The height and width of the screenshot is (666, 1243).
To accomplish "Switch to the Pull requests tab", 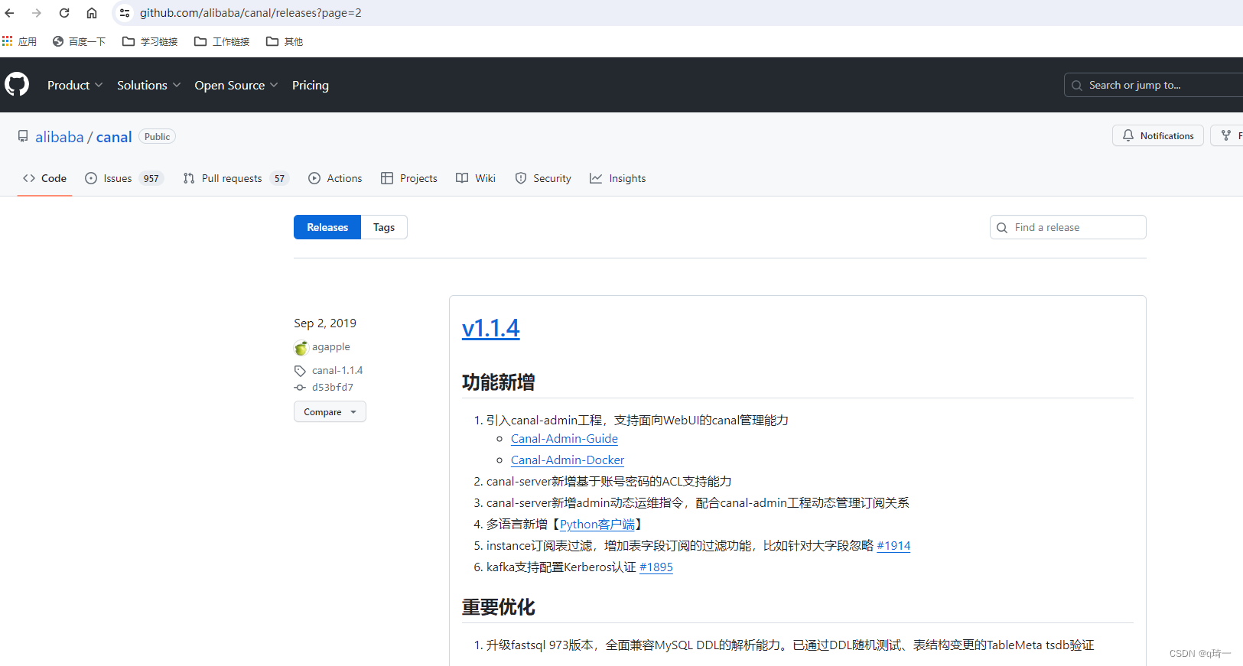I will click(x=236, y=178).
